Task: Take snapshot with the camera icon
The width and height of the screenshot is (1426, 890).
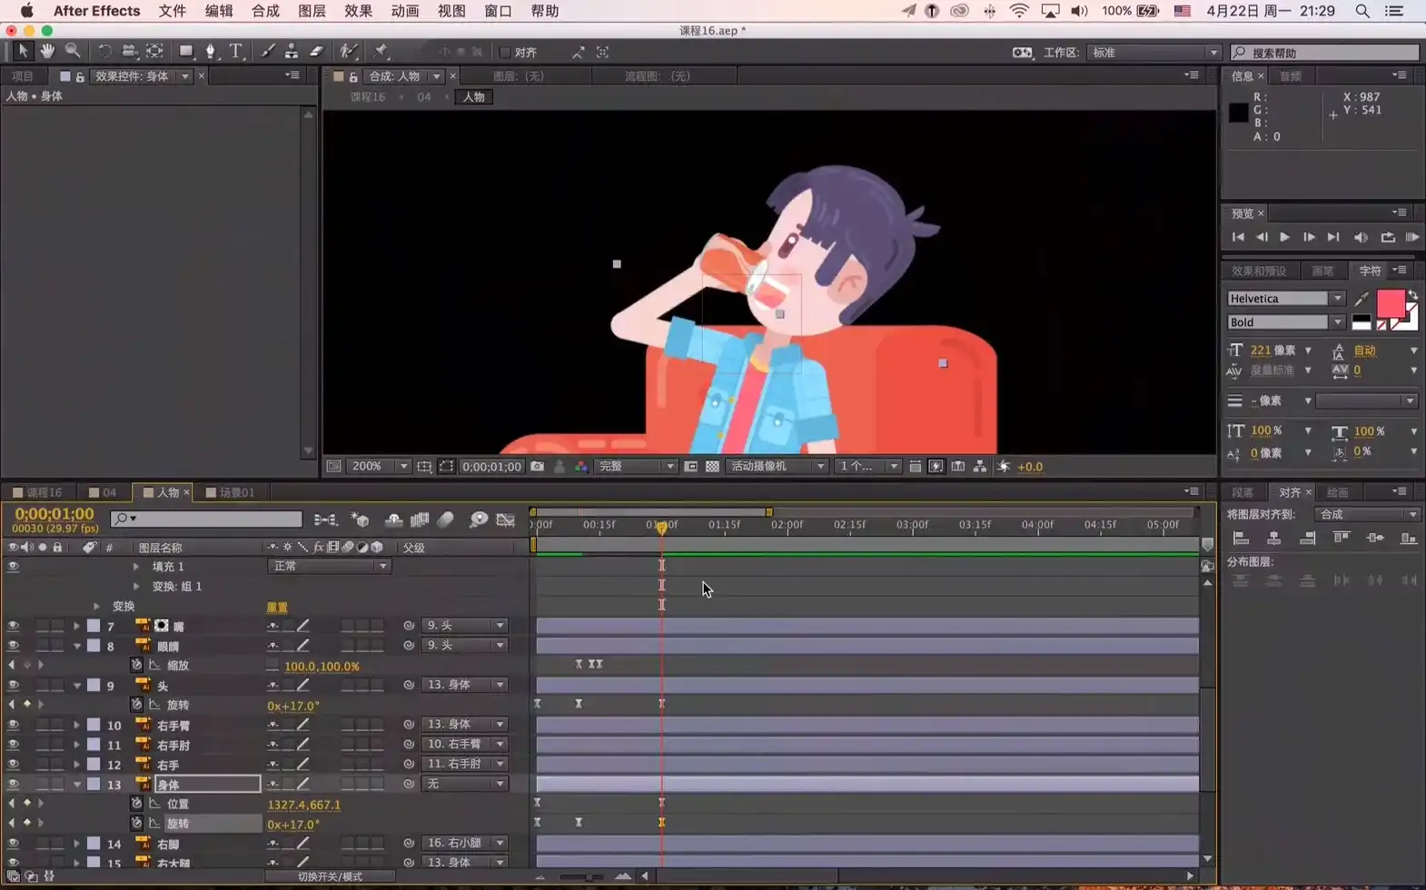Action: pyautogui.click(x=538, y=467)
